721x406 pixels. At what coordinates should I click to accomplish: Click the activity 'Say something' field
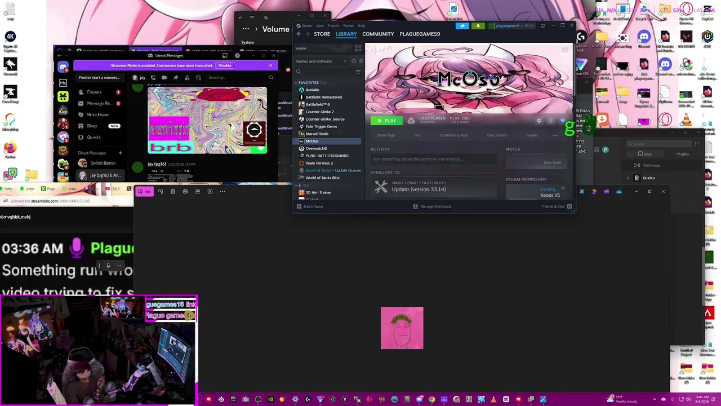434,159
